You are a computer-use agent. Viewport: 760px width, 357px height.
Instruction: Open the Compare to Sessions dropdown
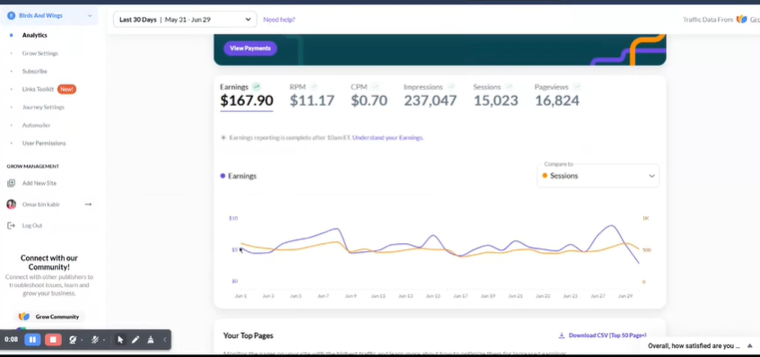(x=598, y=175)
